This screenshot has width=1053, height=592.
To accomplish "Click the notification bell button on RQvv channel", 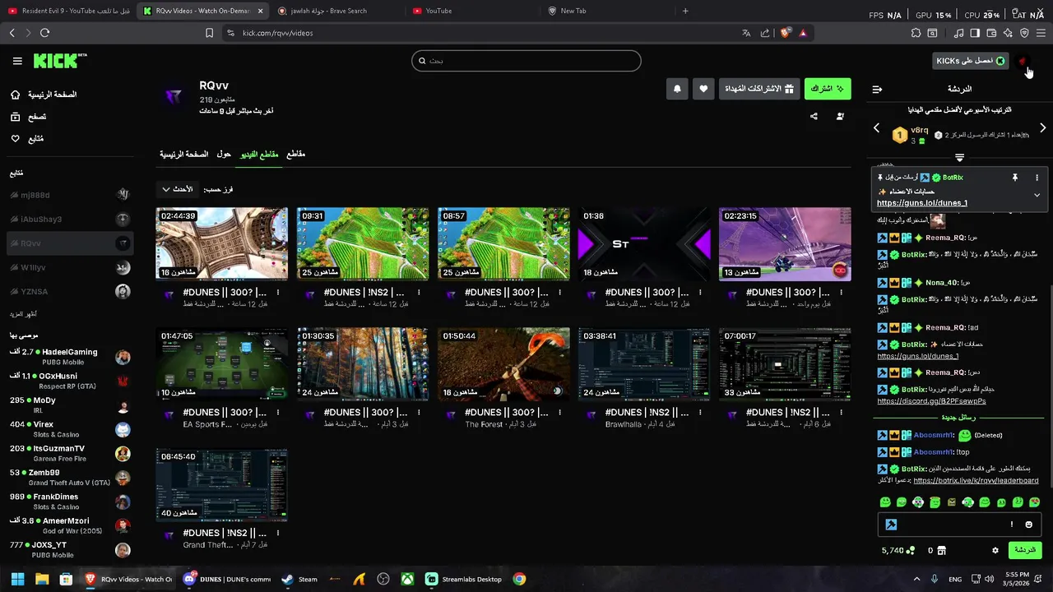I will 677,89.
